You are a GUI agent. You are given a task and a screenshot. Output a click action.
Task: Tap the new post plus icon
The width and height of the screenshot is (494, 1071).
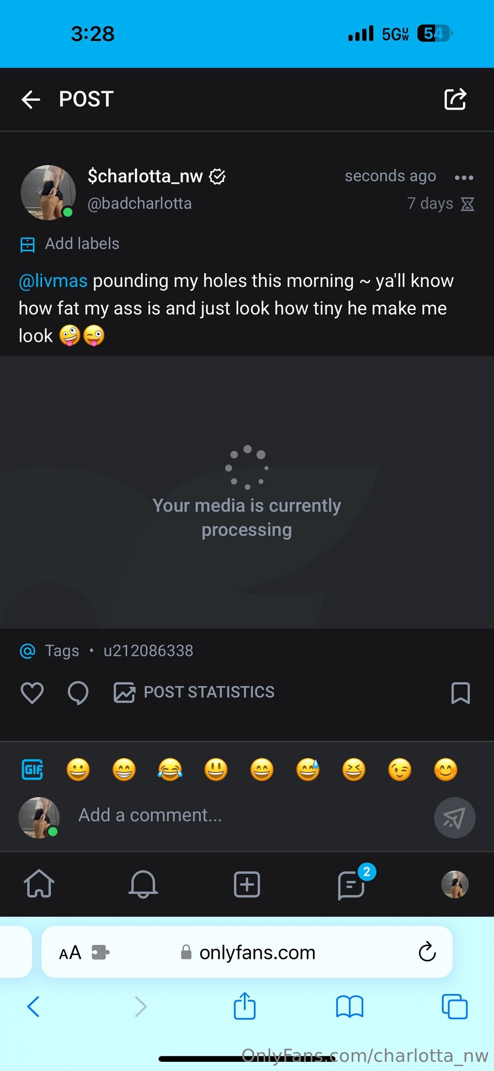tap(247, 884)
